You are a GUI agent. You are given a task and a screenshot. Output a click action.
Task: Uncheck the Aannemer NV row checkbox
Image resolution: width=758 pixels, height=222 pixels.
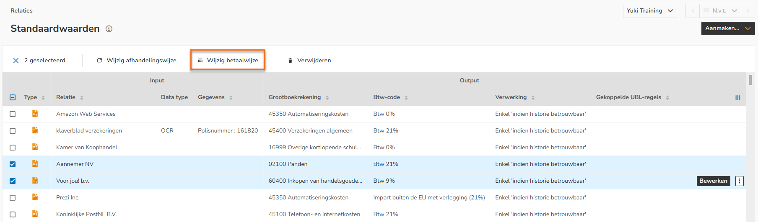(x=13, y=164)
